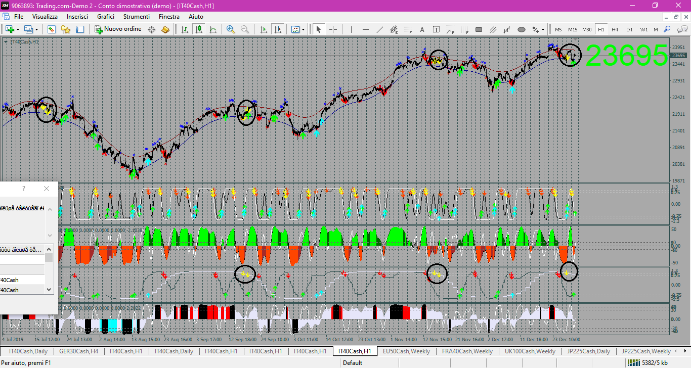Expand the new chart dropdown arrow
This screenshot has height=368, width=691.
[18, 29]
